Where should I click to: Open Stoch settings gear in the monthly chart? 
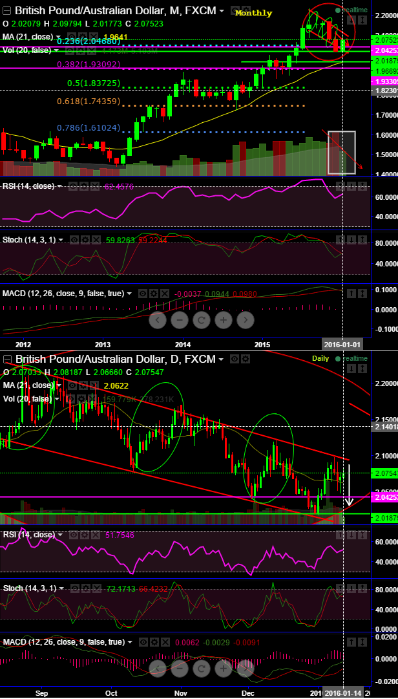coord(85,240)
